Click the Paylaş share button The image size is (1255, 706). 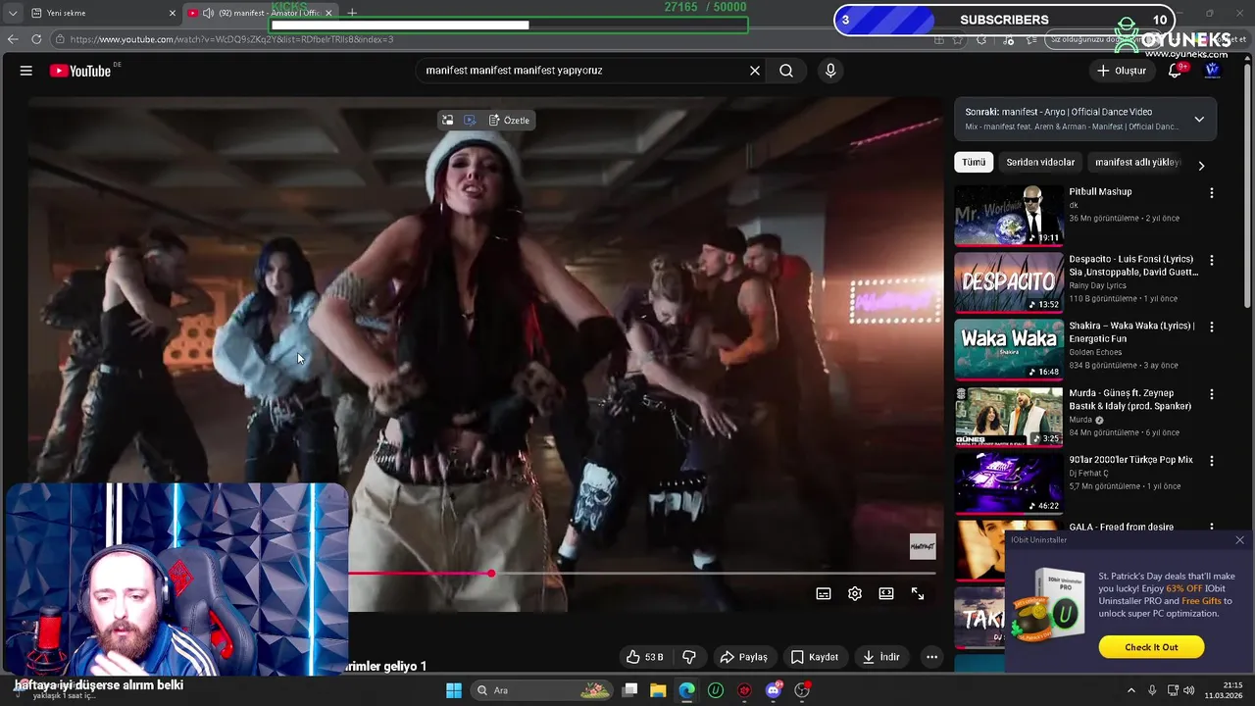pos(743,657)
